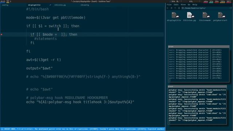Image resolution: width=233 pixels, height=131 pixels.
Task: Adjust the VOL slider in polybar
Action: coord(197,1)
